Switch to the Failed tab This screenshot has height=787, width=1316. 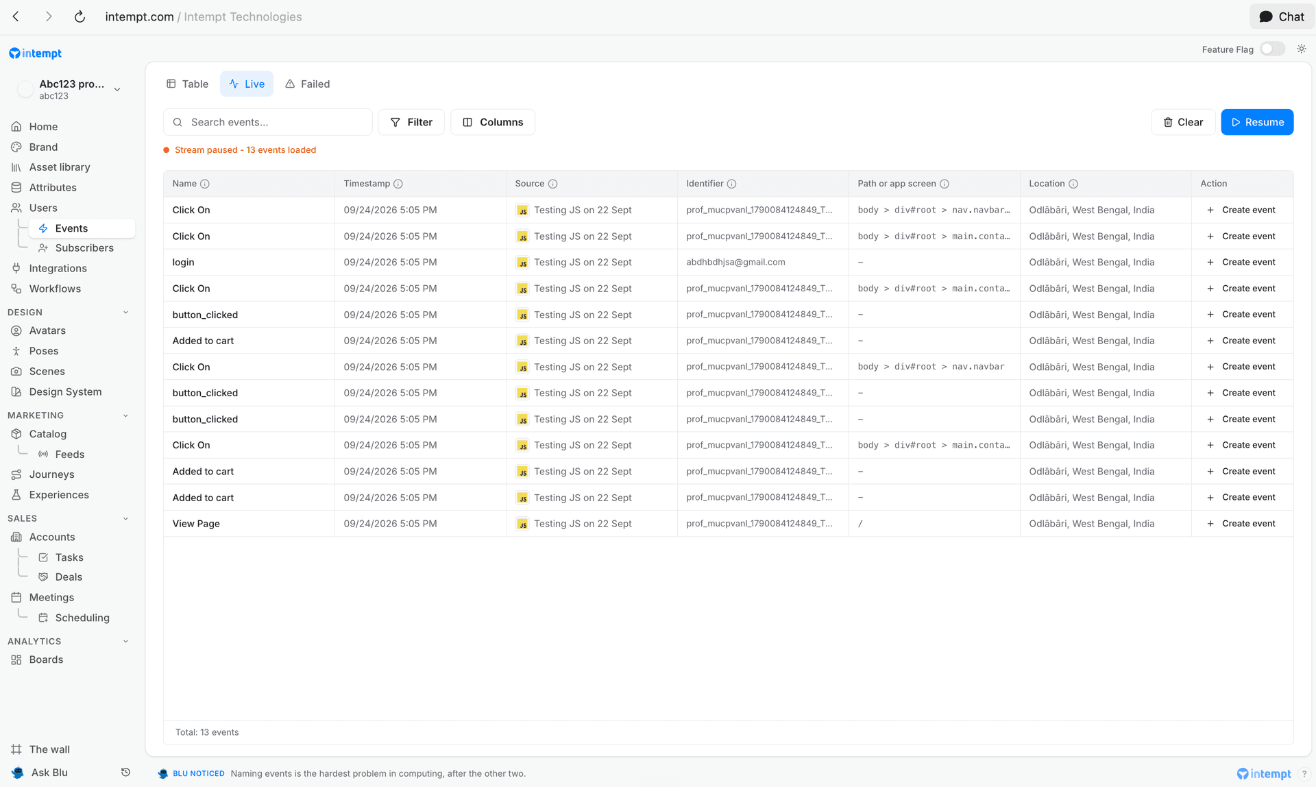point(307,84)
